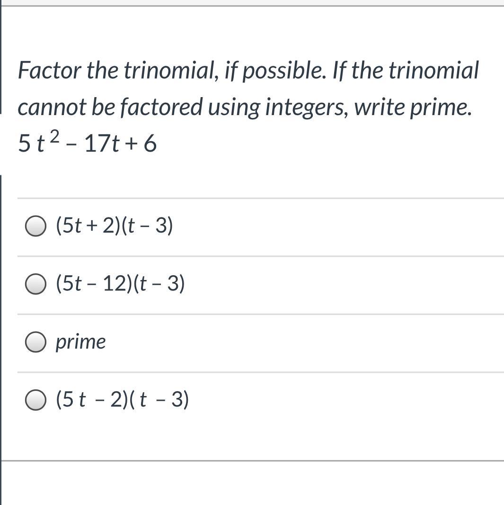Click the 17t term of the trinomial
504x505 pixels.
coord(101,143)
